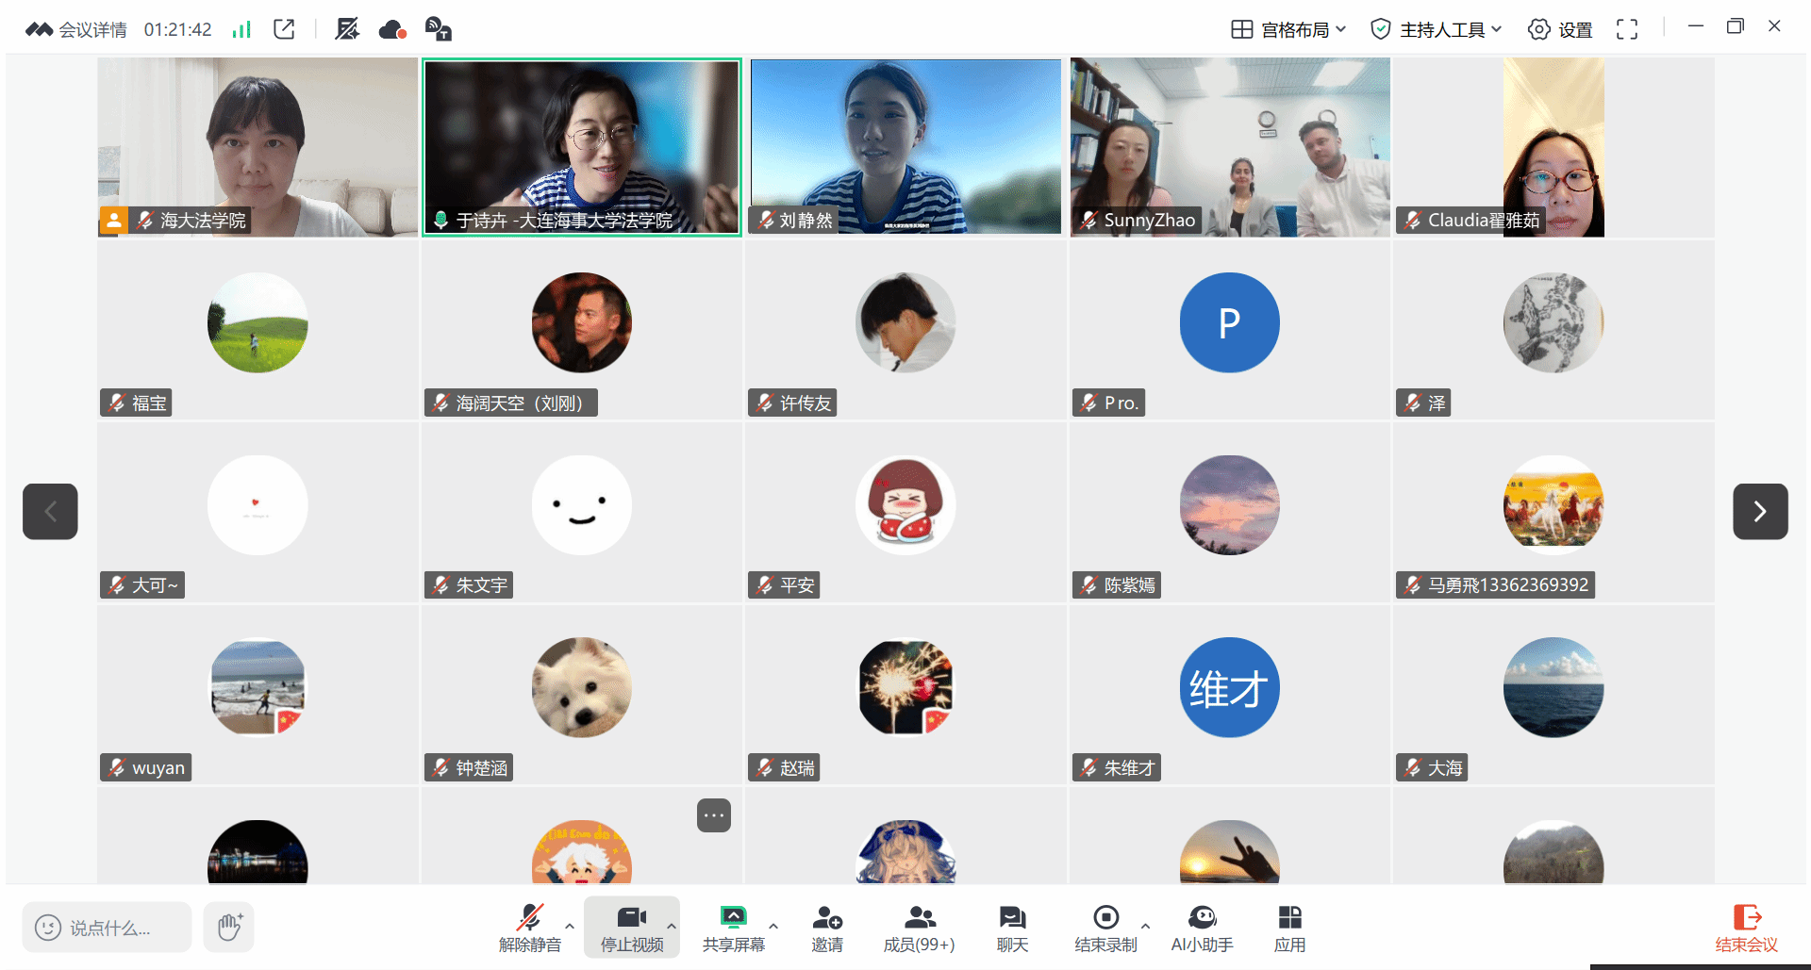1811x970 pixels.
Task: Open meeting details in top bar
Action: click(x=77, y=29)
